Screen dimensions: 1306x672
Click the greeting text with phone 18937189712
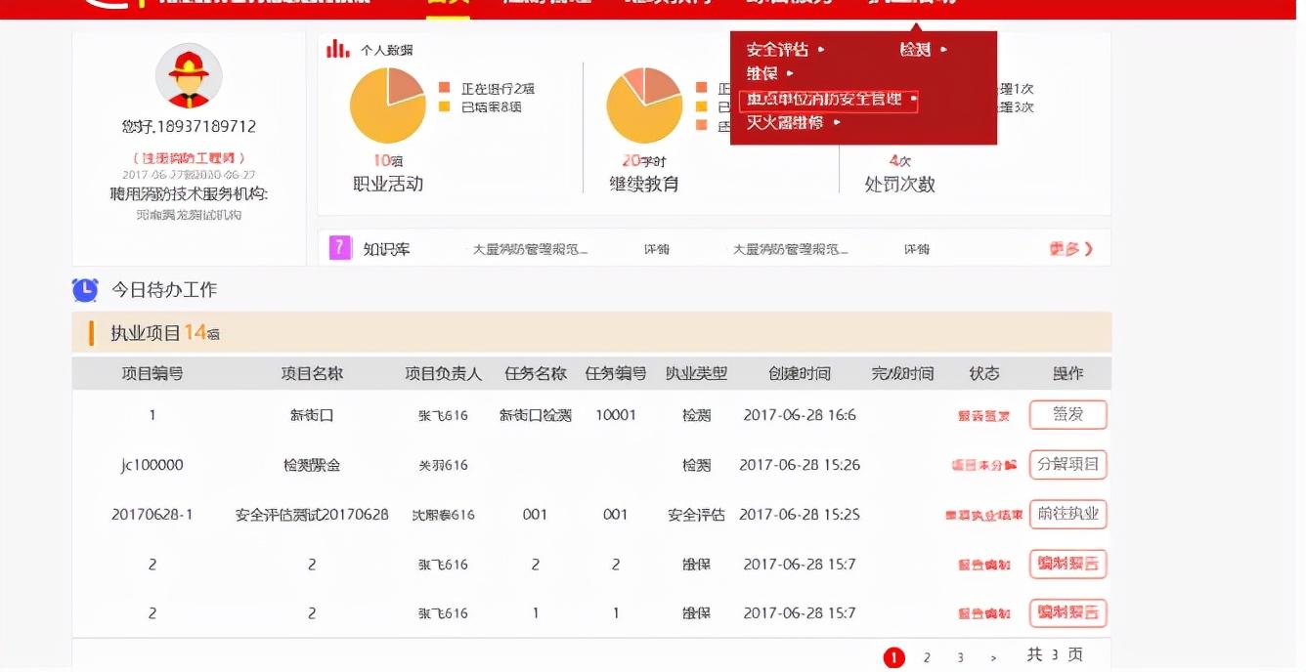(189, 127)
